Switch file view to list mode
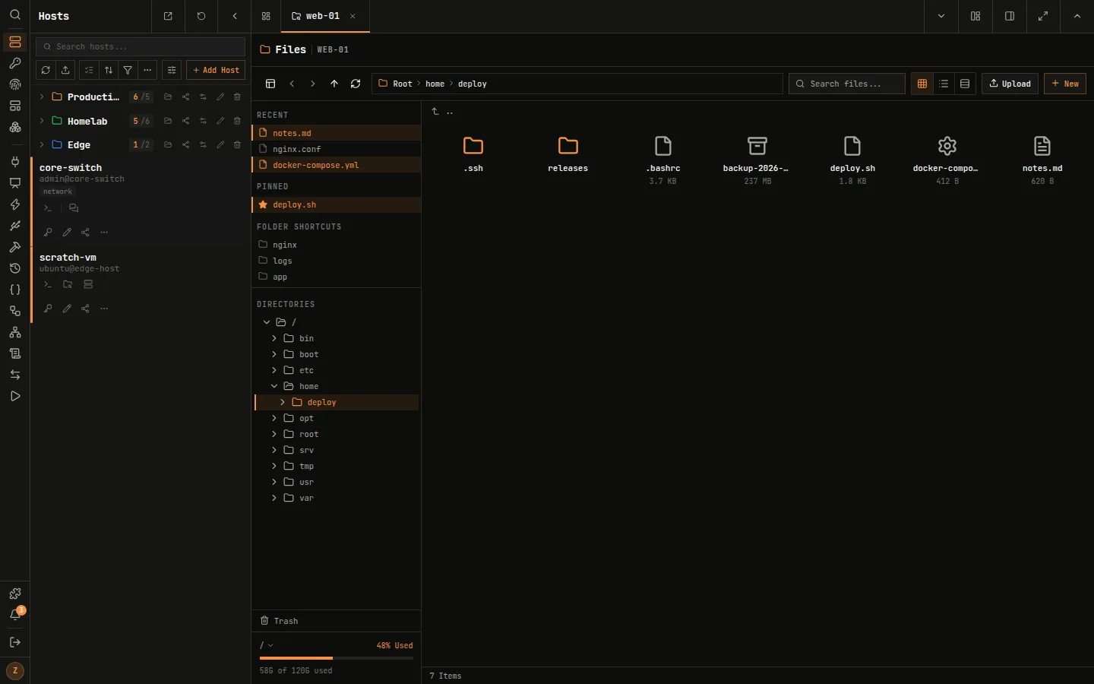The height and width of the screenshot is (684, 1094). (x=944, y=84)
